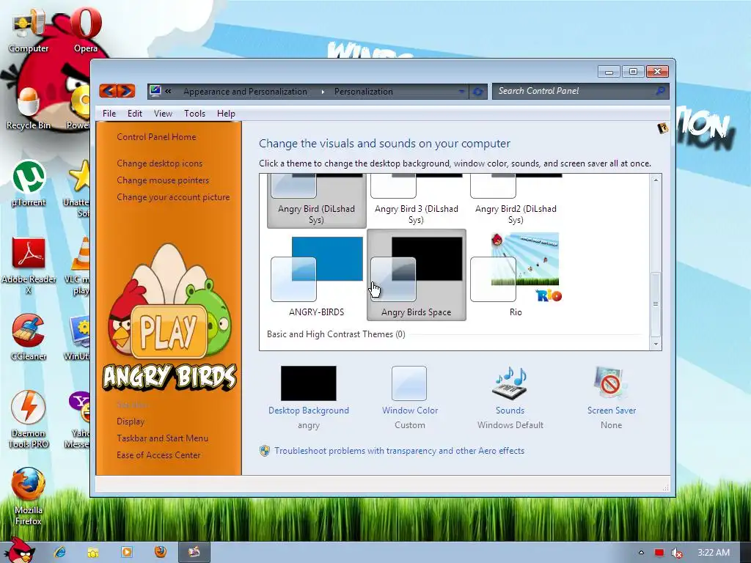Screen dimensions: 751x563
Task: Open the Edit menu
Action: [x=135, y=114]
